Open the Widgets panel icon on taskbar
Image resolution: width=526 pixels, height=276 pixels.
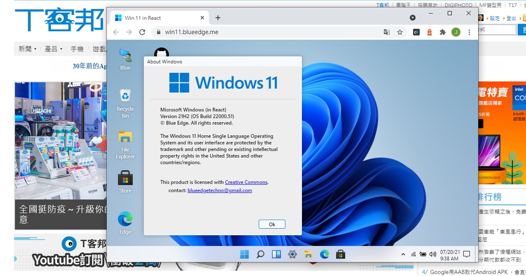pos(276,254)
